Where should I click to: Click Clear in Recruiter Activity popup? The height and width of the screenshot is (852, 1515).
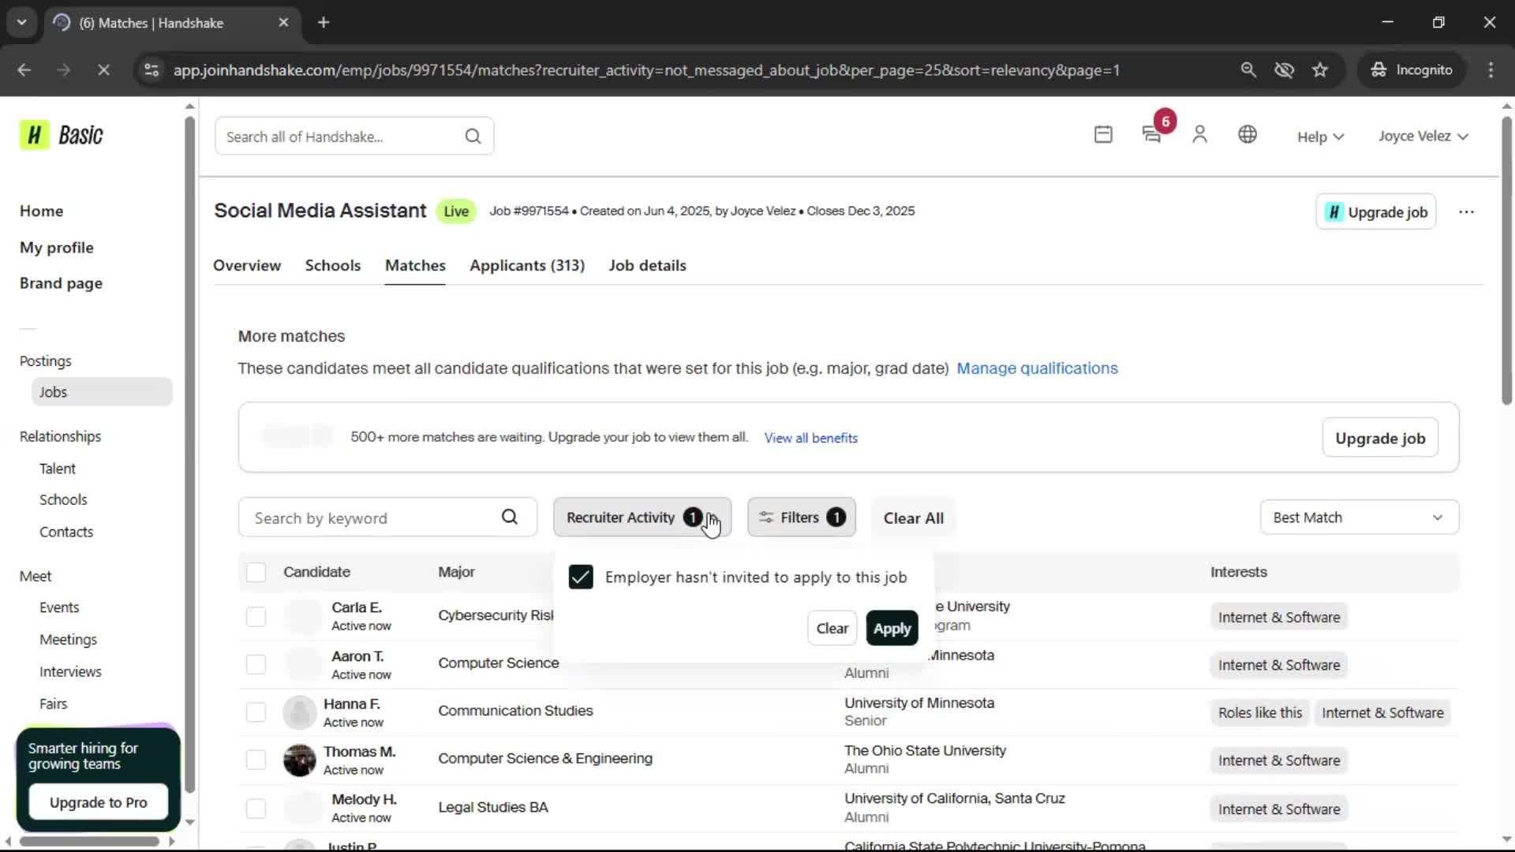[x=832, y=629]
